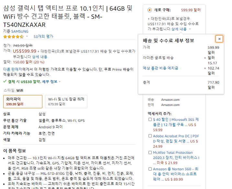Click the Android 9 파이 value

click(50, 127)
